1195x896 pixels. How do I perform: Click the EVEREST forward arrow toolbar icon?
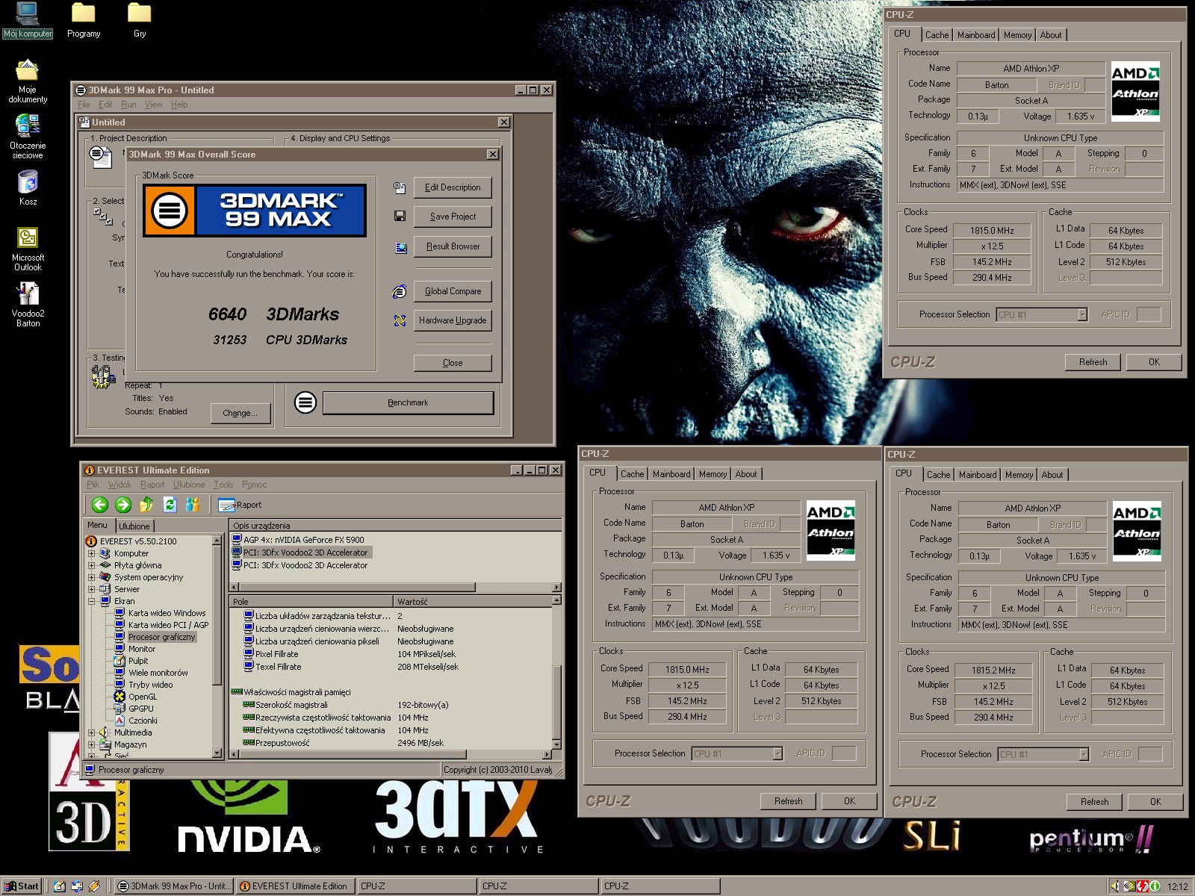click(123, 505)
